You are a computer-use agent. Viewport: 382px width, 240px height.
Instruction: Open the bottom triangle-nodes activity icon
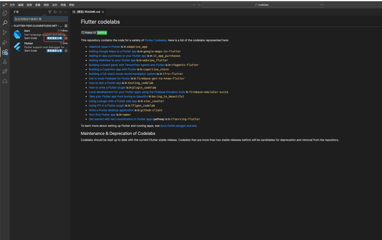[5, 81]
